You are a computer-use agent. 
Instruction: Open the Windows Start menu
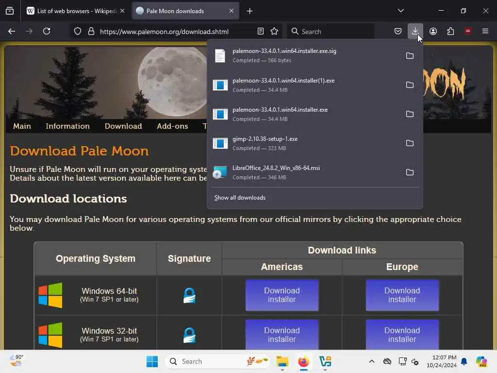152,361
